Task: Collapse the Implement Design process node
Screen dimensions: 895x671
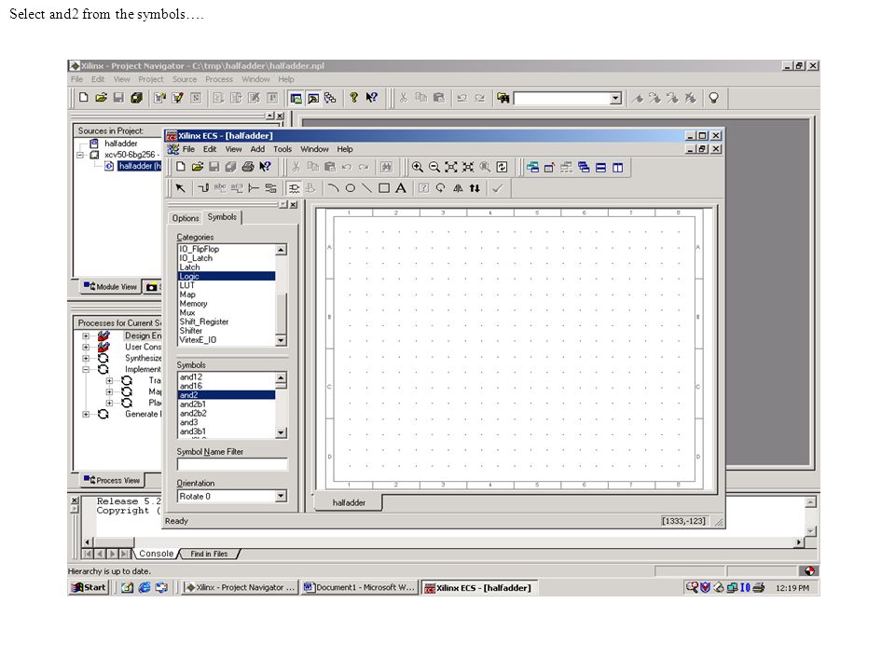Action: pyautogui.click(x=86, y=369)
